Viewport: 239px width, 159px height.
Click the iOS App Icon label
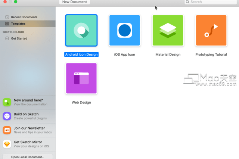(124, 54)
